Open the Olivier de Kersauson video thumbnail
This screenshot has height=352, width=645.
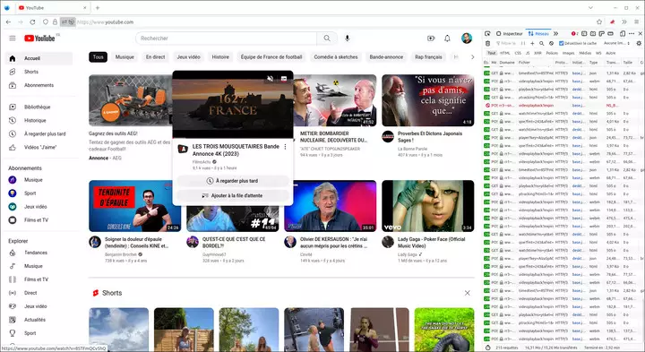coord(330,206)
